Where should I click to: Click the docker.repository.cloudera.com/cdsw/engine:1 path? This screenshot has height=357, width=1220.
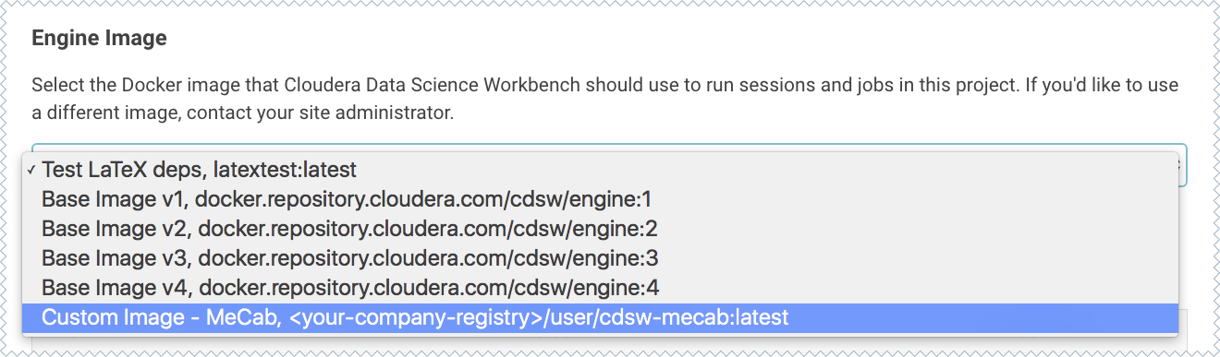426,199
